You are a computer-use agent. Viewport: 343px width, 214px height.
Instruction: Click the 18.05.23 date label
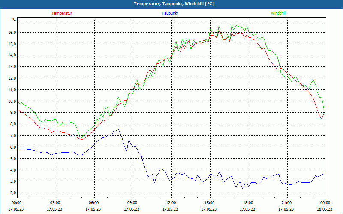point(324,209)
